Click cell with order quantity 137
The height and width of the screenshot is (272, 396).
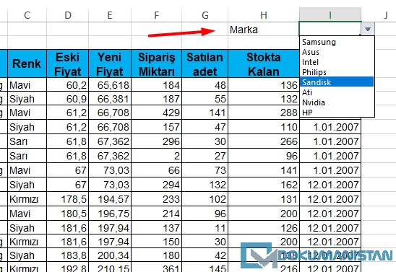pos(157,228)
